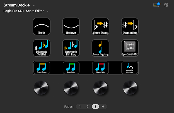Select the Unbeam Notes touch strip item
The height and width of the screenshot is (113, 174).
click(100, 68)
